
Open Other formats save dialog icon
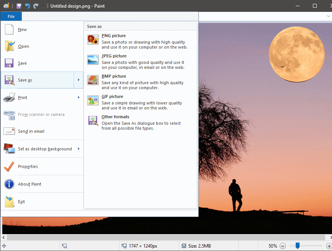[93, 121]
